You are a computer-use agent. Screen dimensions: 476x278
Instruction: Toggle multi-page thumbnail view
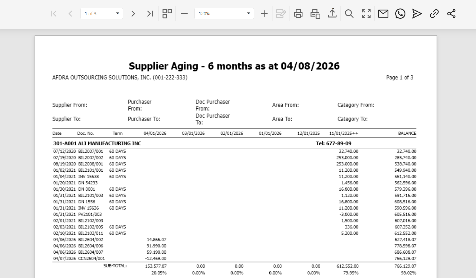tap(167, 14)
